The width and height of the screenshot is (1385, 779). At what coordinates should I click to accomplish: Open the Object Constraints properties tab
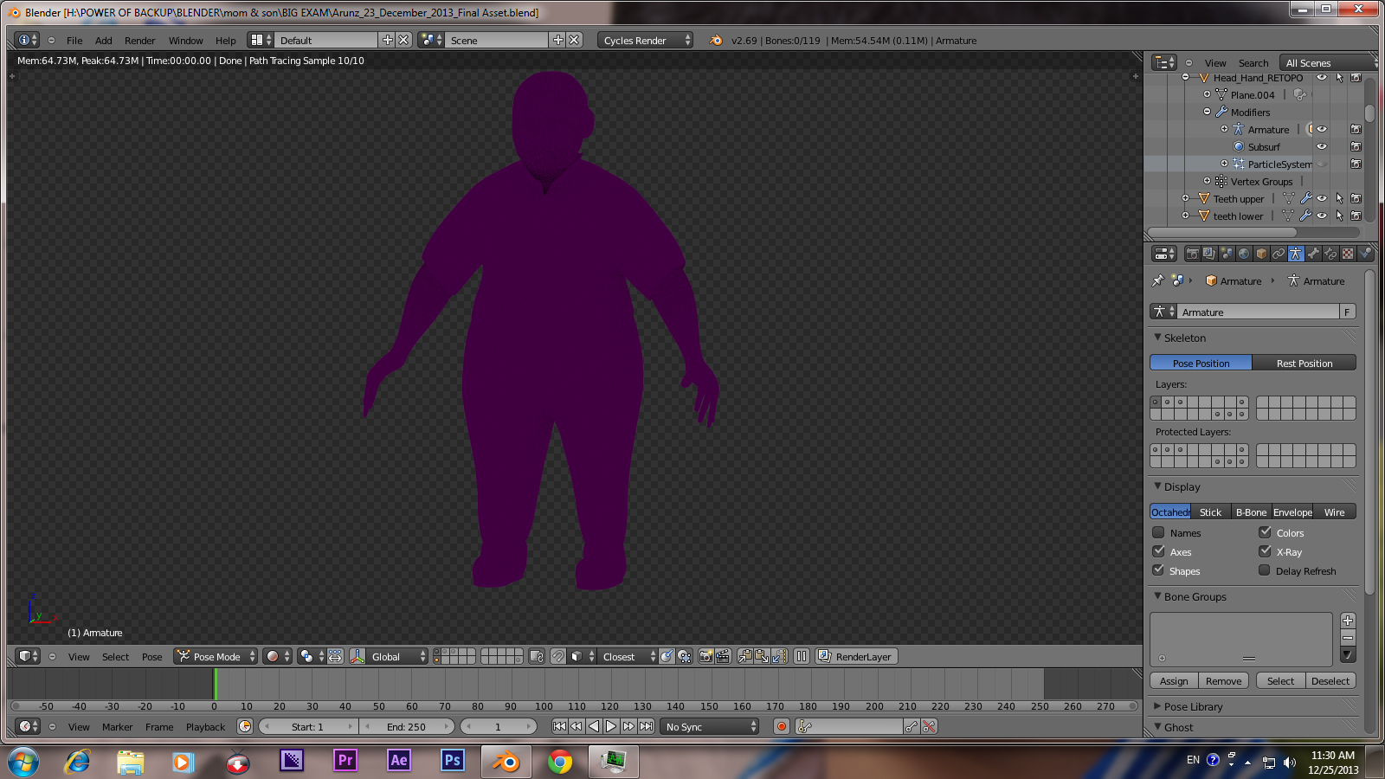[x=1279, y=254]
